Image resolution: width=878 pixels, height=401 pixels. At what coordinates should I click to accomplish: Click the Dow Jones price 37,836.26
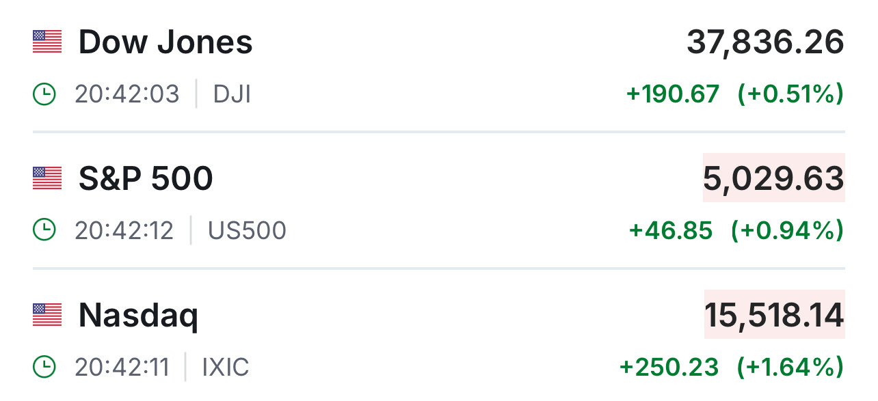pyautogui.click(x=765, y=42)
